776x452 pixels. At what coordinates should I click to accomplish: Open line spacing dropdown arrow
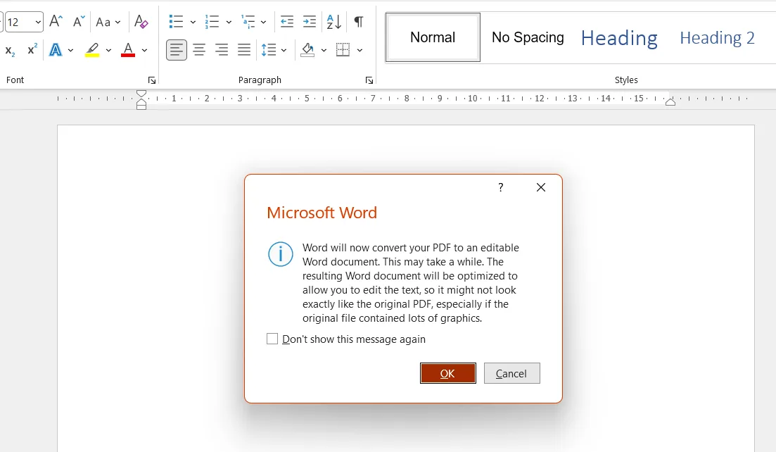[284, 50]
